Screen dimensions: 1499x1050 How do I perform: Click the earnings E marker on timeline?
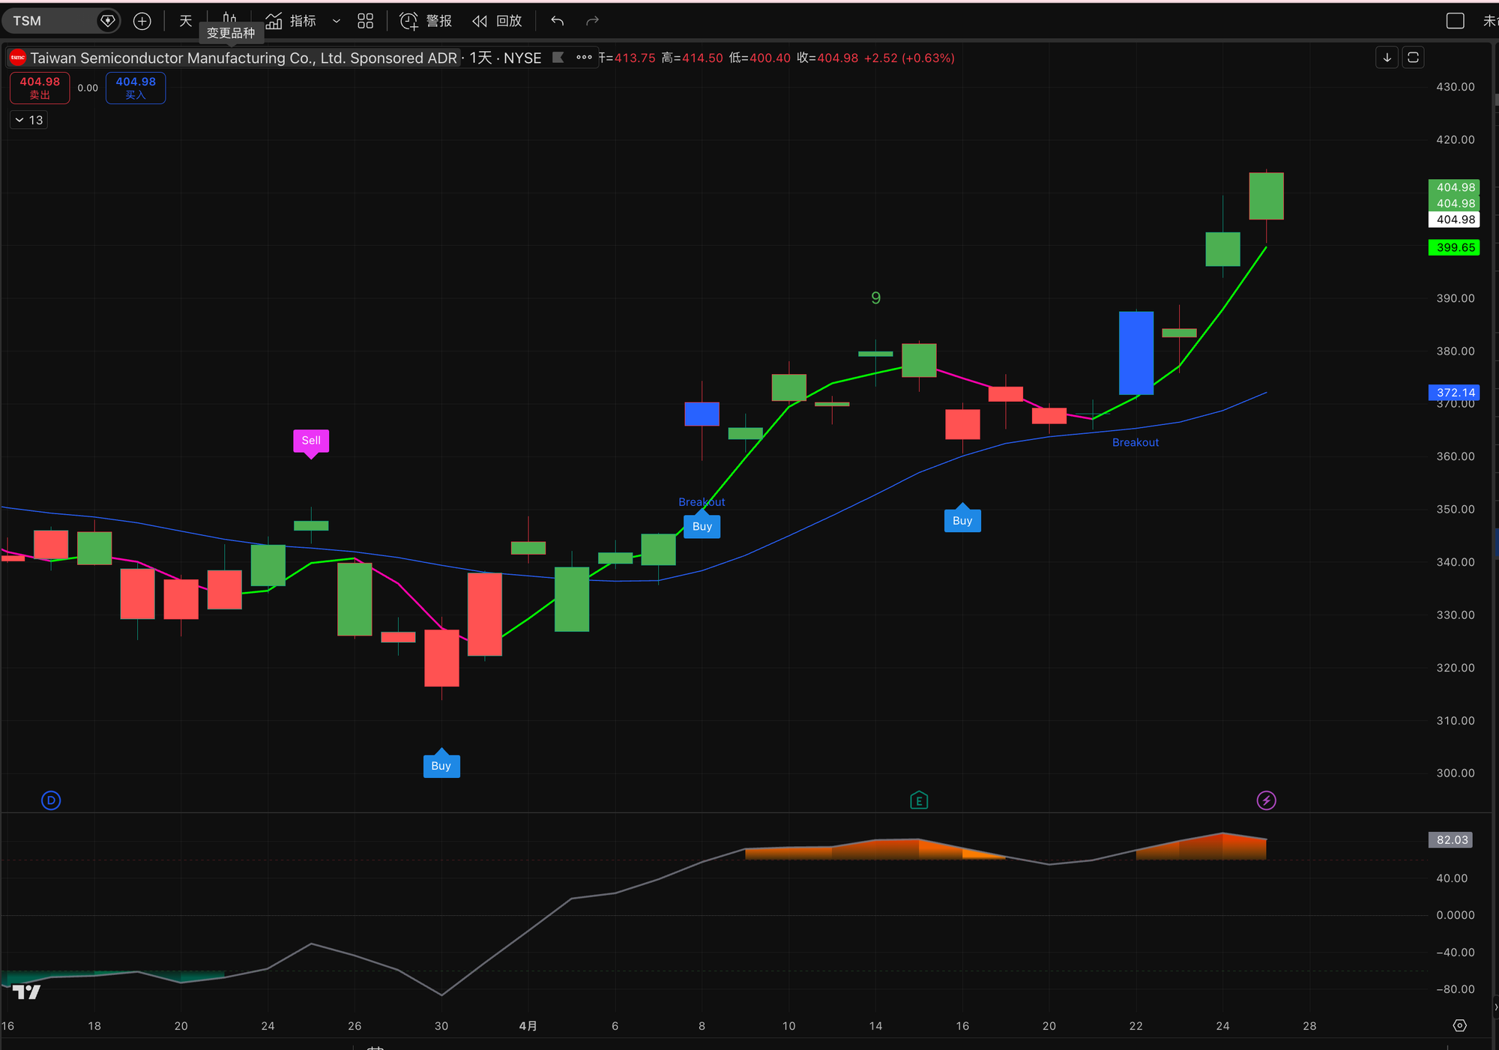coord(919,800)
